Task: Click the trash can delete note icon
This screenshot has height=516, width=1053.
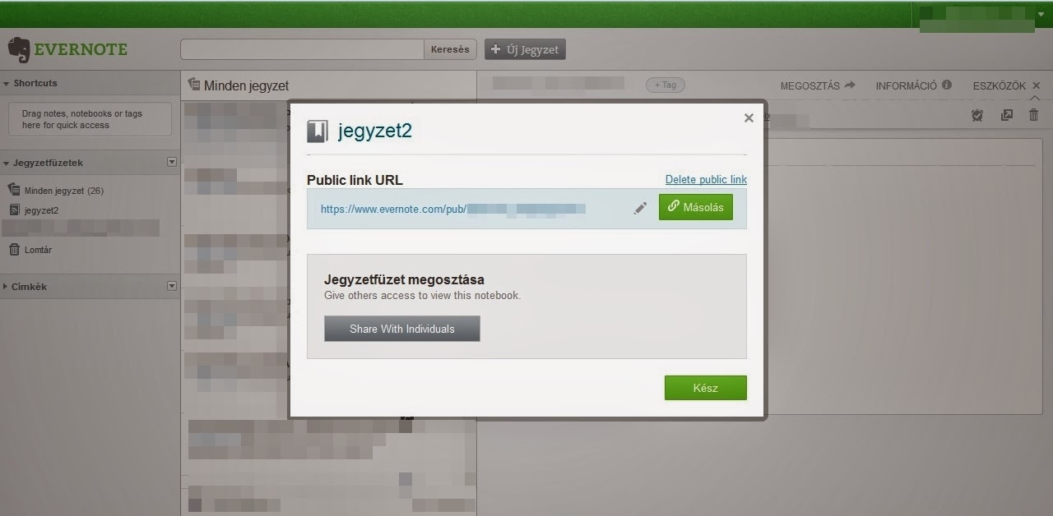Action: click(1034, 115)
